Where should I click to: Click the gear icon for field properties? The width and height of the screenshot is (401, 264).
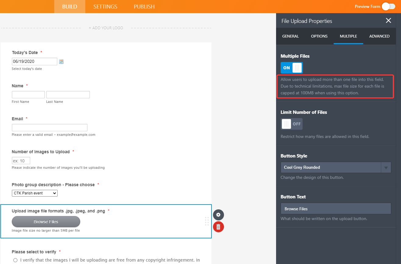pos(218,215)
